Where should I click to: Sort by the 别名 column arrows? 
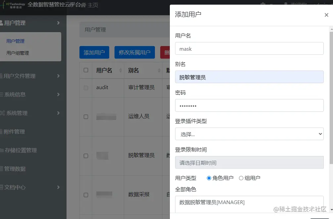(x=159, y=70)
